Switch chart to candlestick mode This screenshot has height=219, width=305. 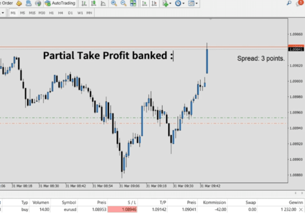94,3
